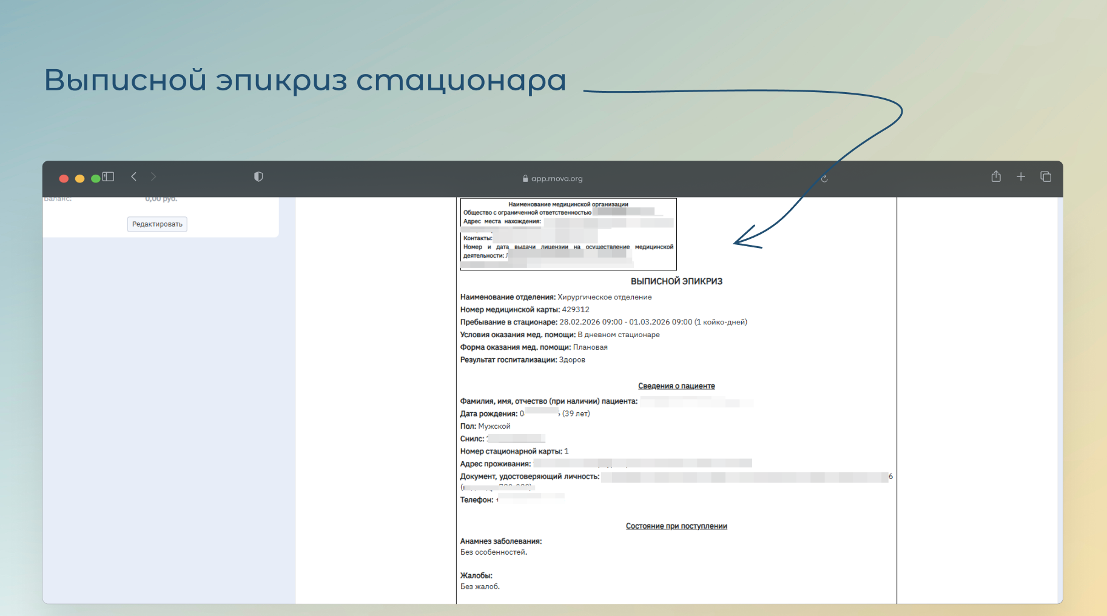Go forward with the right chevron
The image size is (1107, 616).
[153, 176]
